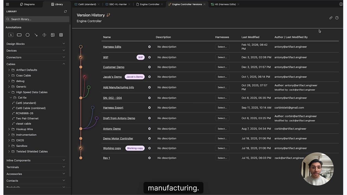347x195 pixels.
Task: Expand the Artifact Defaults folder
Action: click(x=9, y=70)
